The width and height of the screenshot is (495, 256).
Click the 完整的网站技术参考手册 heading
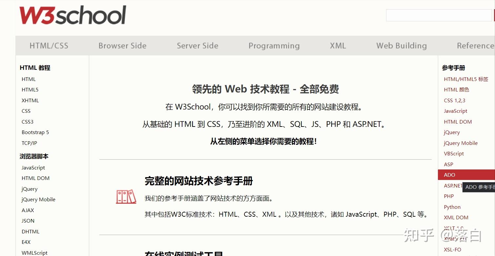pos(199,181)
